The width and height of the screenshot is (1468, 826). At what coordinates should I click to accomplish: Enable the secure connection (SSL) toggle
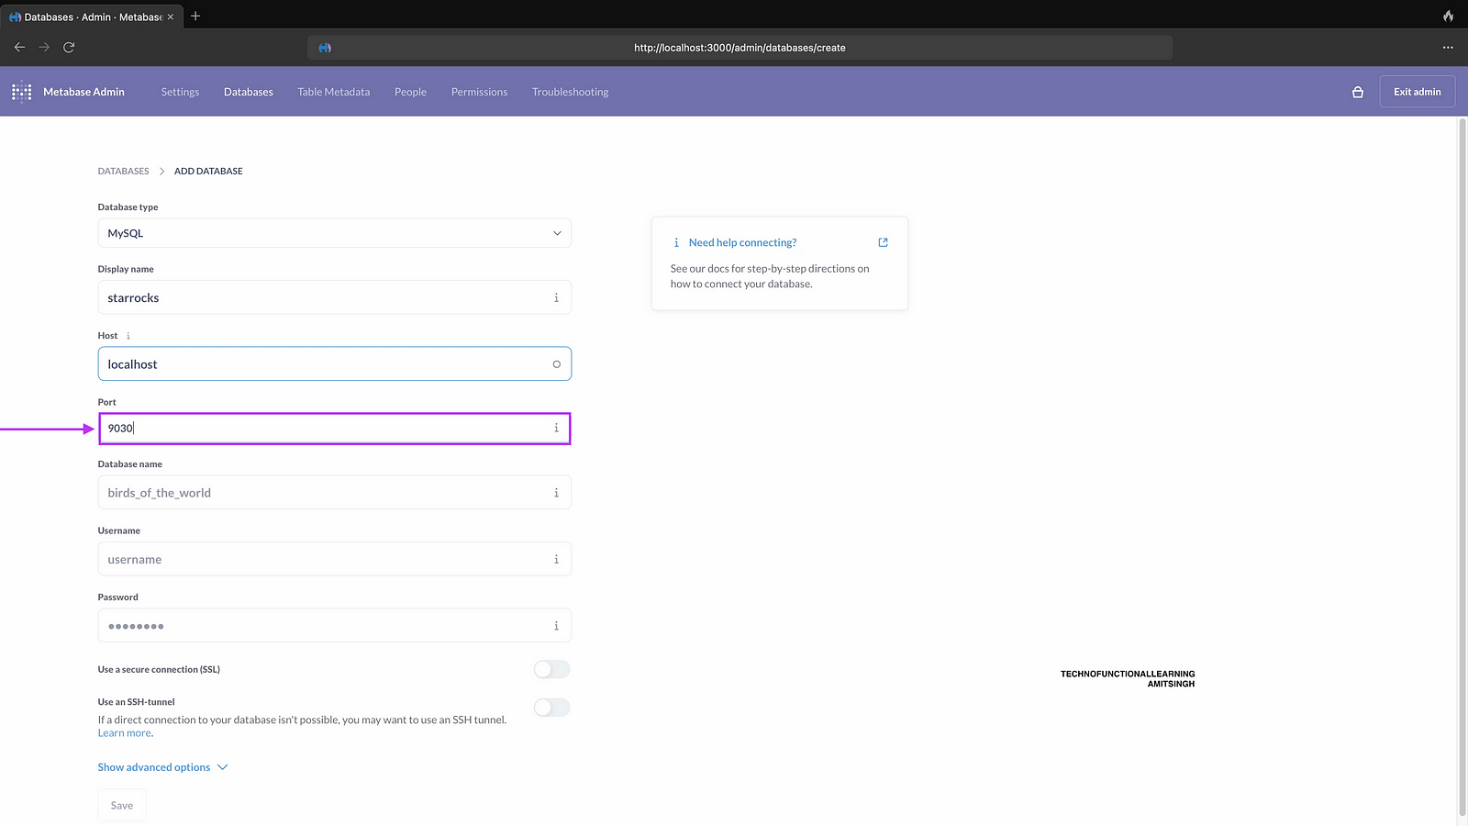551,670
